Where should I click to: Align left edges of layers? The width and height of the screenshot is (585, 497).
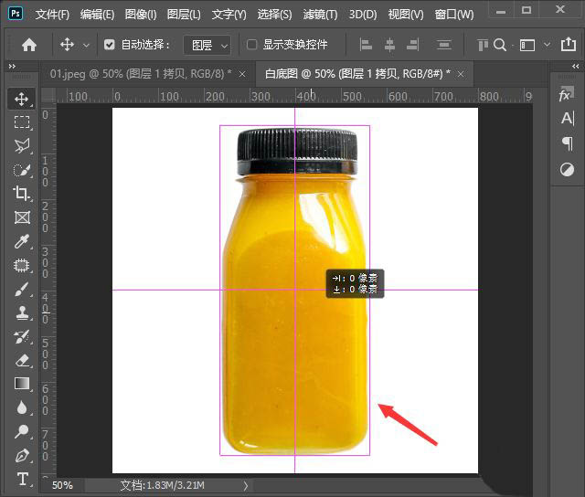(x=366, y=45)
